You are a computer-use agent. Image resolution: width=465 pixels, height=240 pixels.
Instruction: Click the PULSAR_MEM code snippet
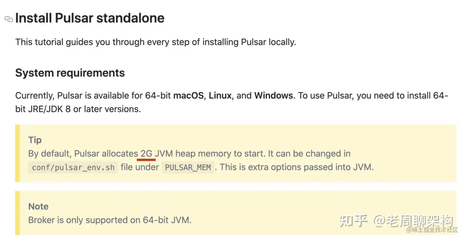(x=188, y=168)
